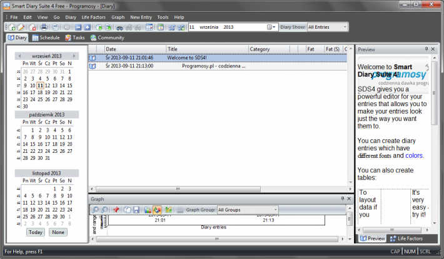The height and width of the screenshot is (259, 444).
Task: Go to next month with calendar right arrow
Action: click(74, 56)
